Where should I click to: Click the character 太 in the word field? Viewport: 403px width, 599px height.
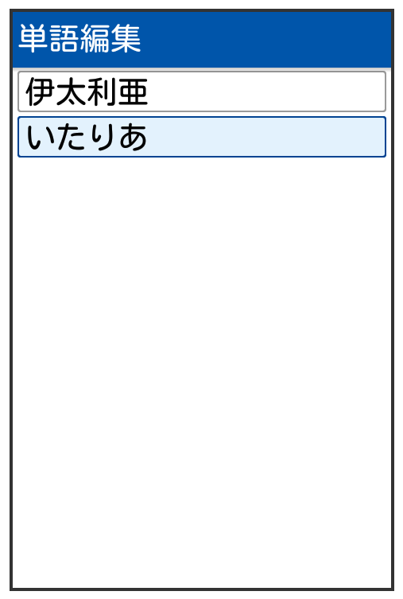(x=72, y=91)
